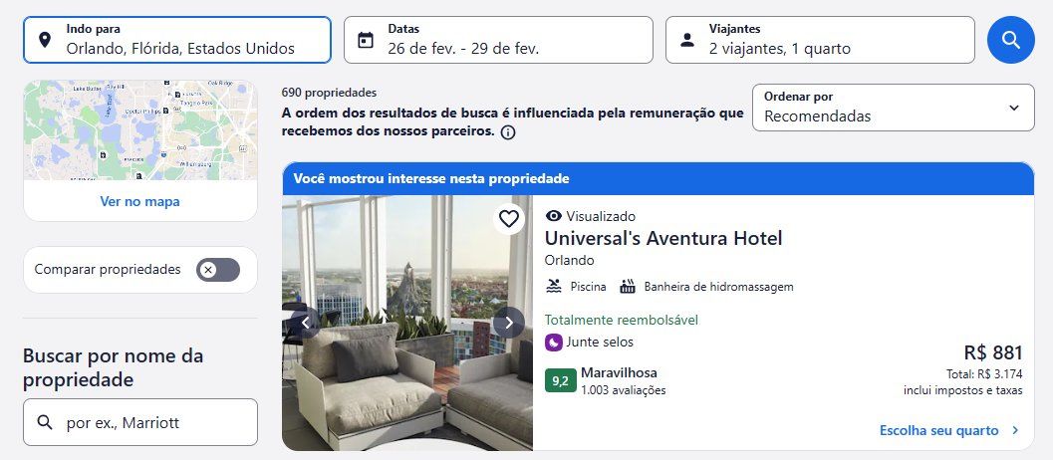Open the Orlando map thumbnail
1053x460 pixels.
click(x=140, y=130)
